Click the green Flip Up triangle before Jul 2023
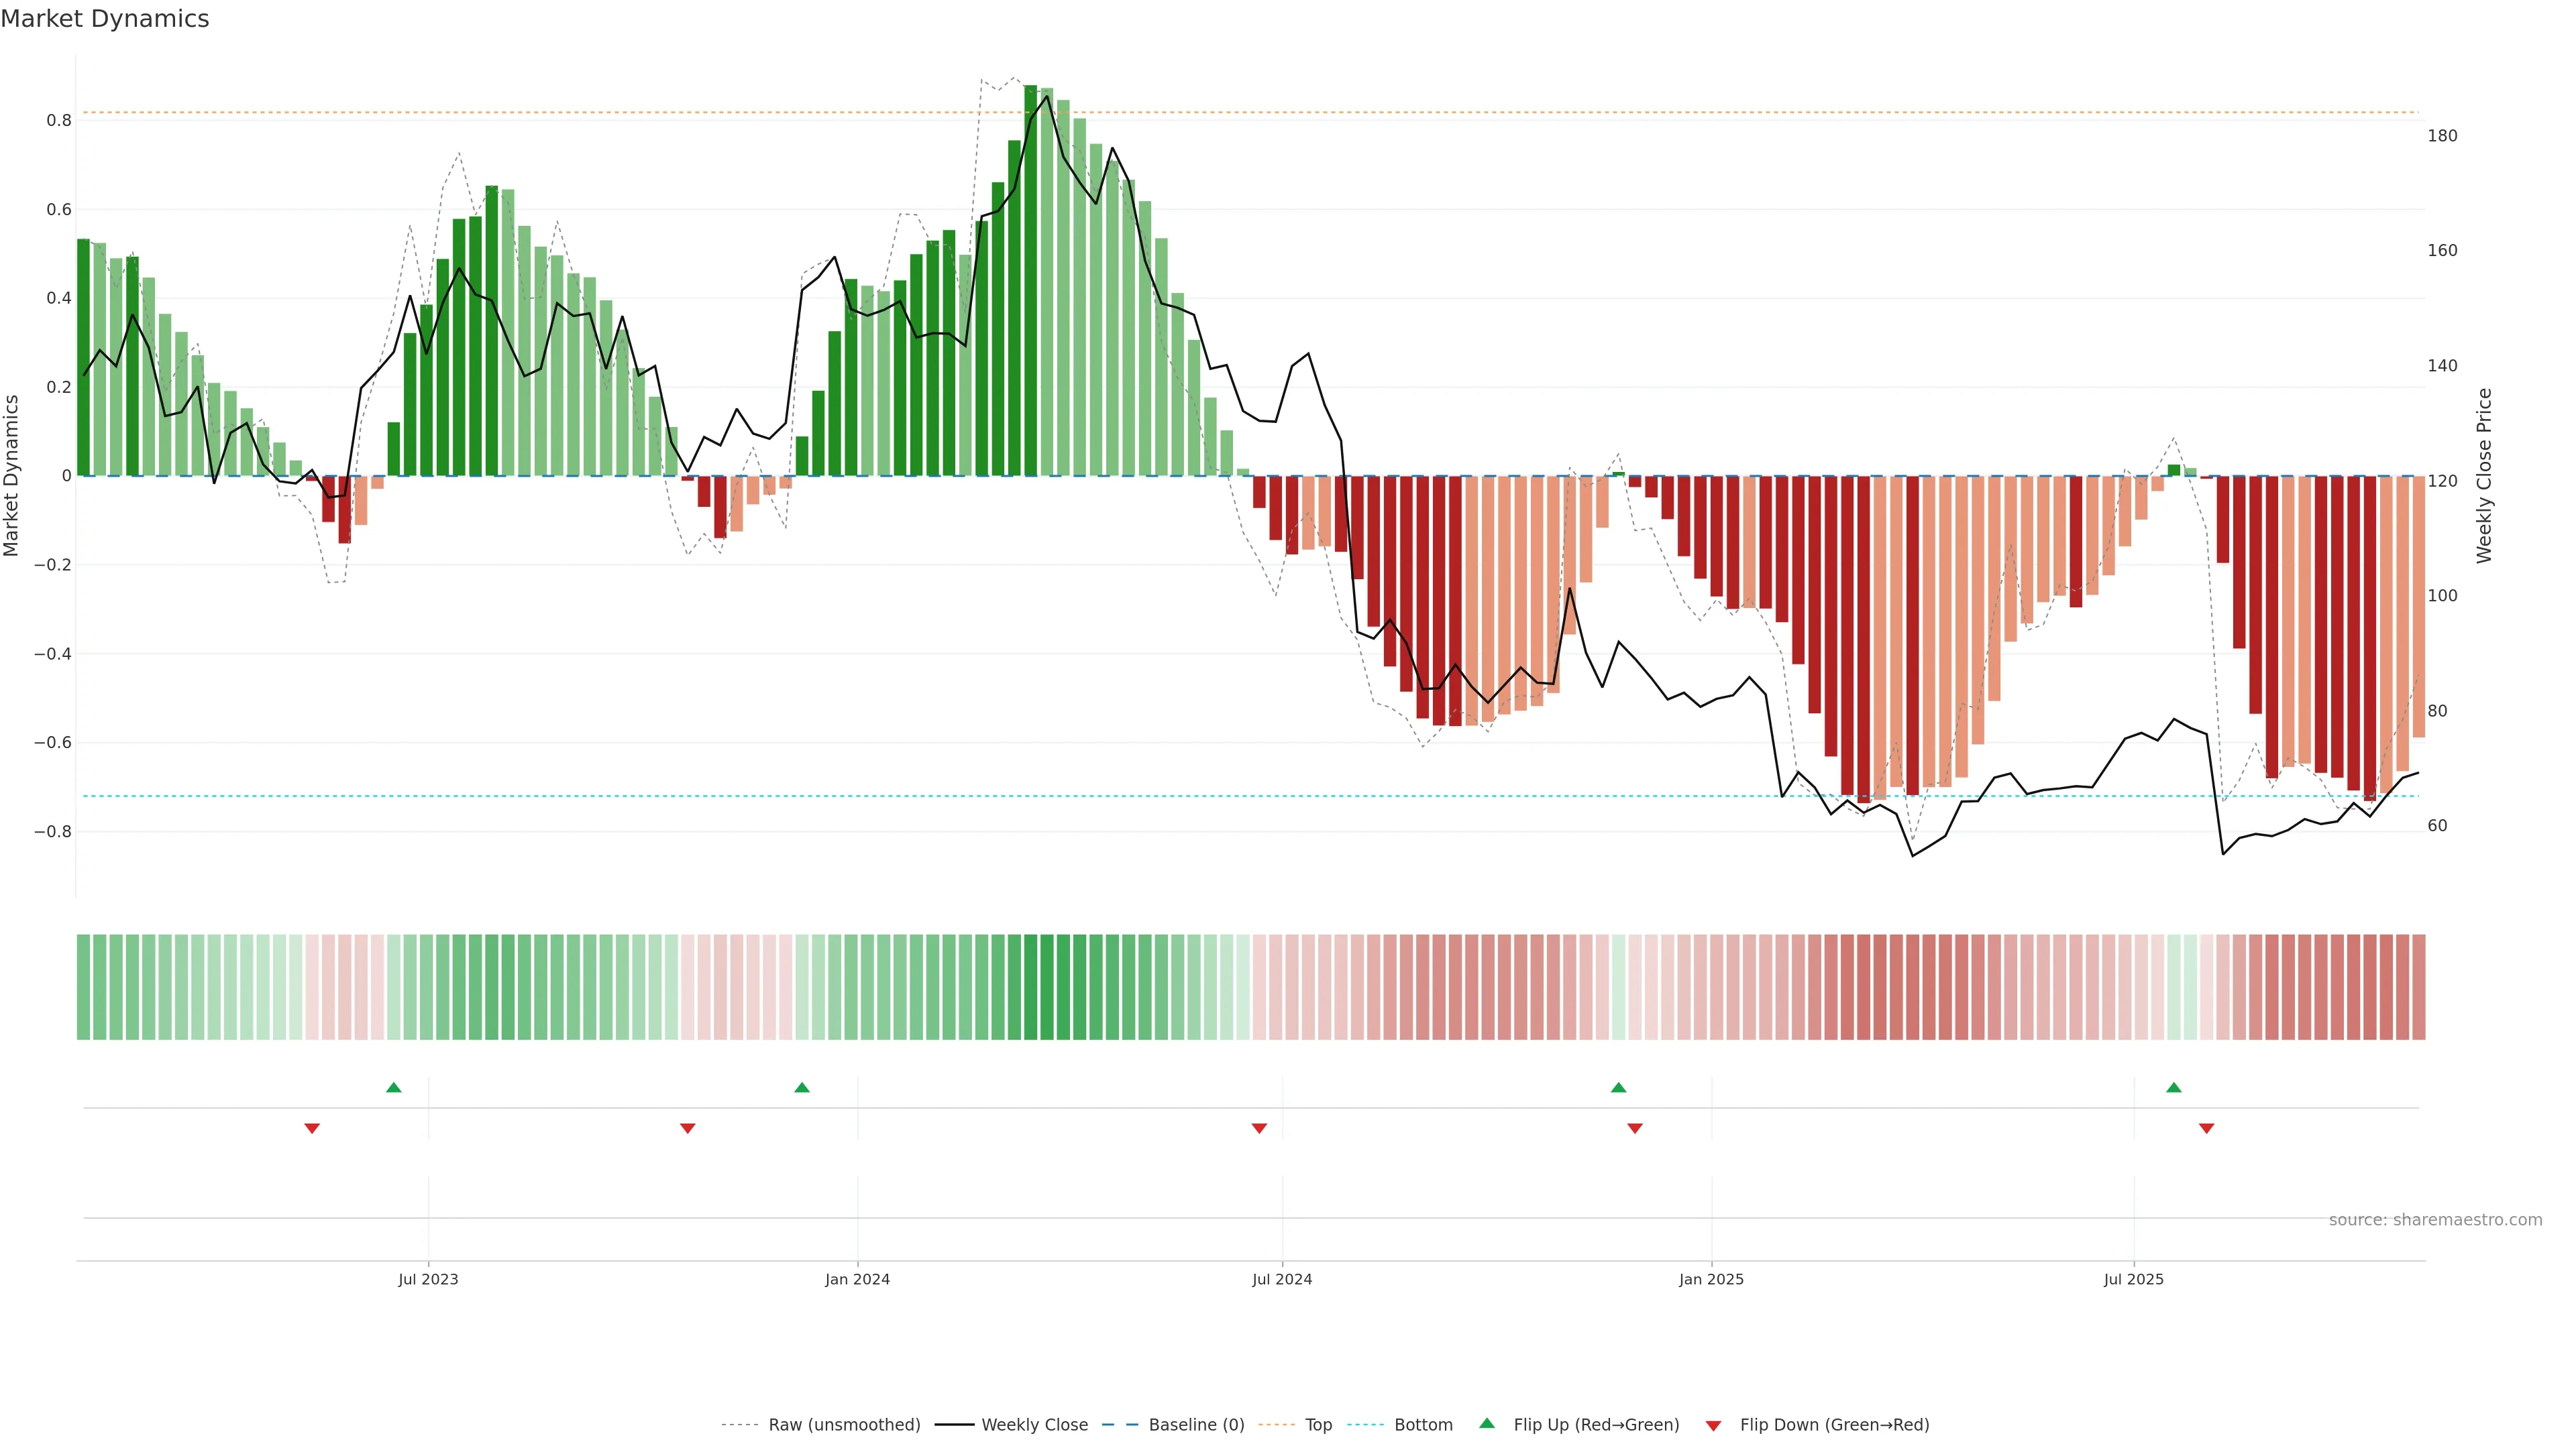Image resolution: width=2576 pixels, height=1448 pixels. pos(394,1087)
